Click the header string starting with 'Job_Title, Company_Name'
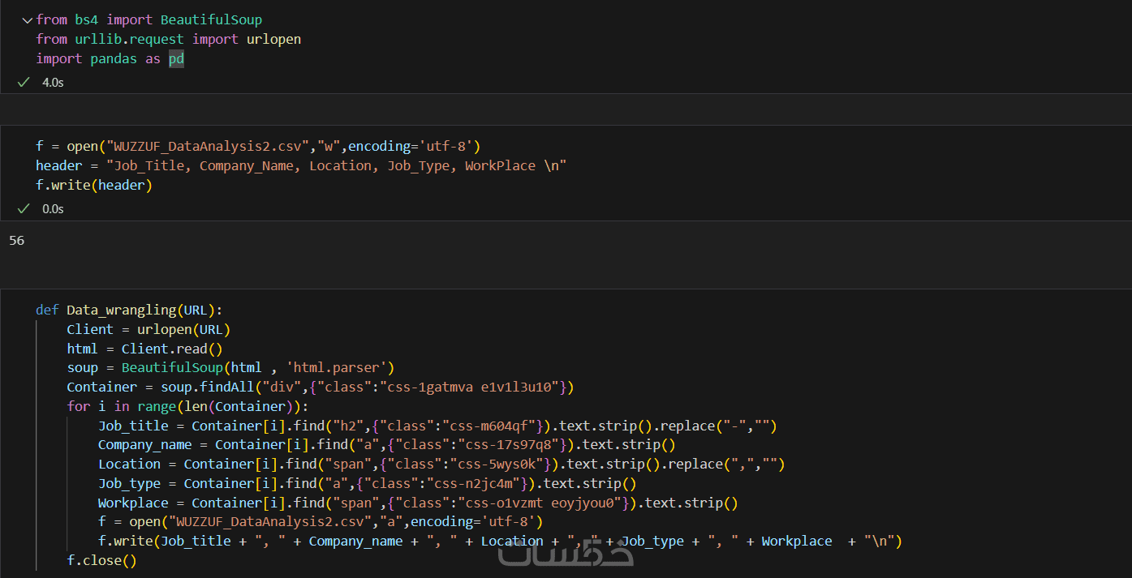This screenshot has width=1132, height=578. tap(337, 165)
